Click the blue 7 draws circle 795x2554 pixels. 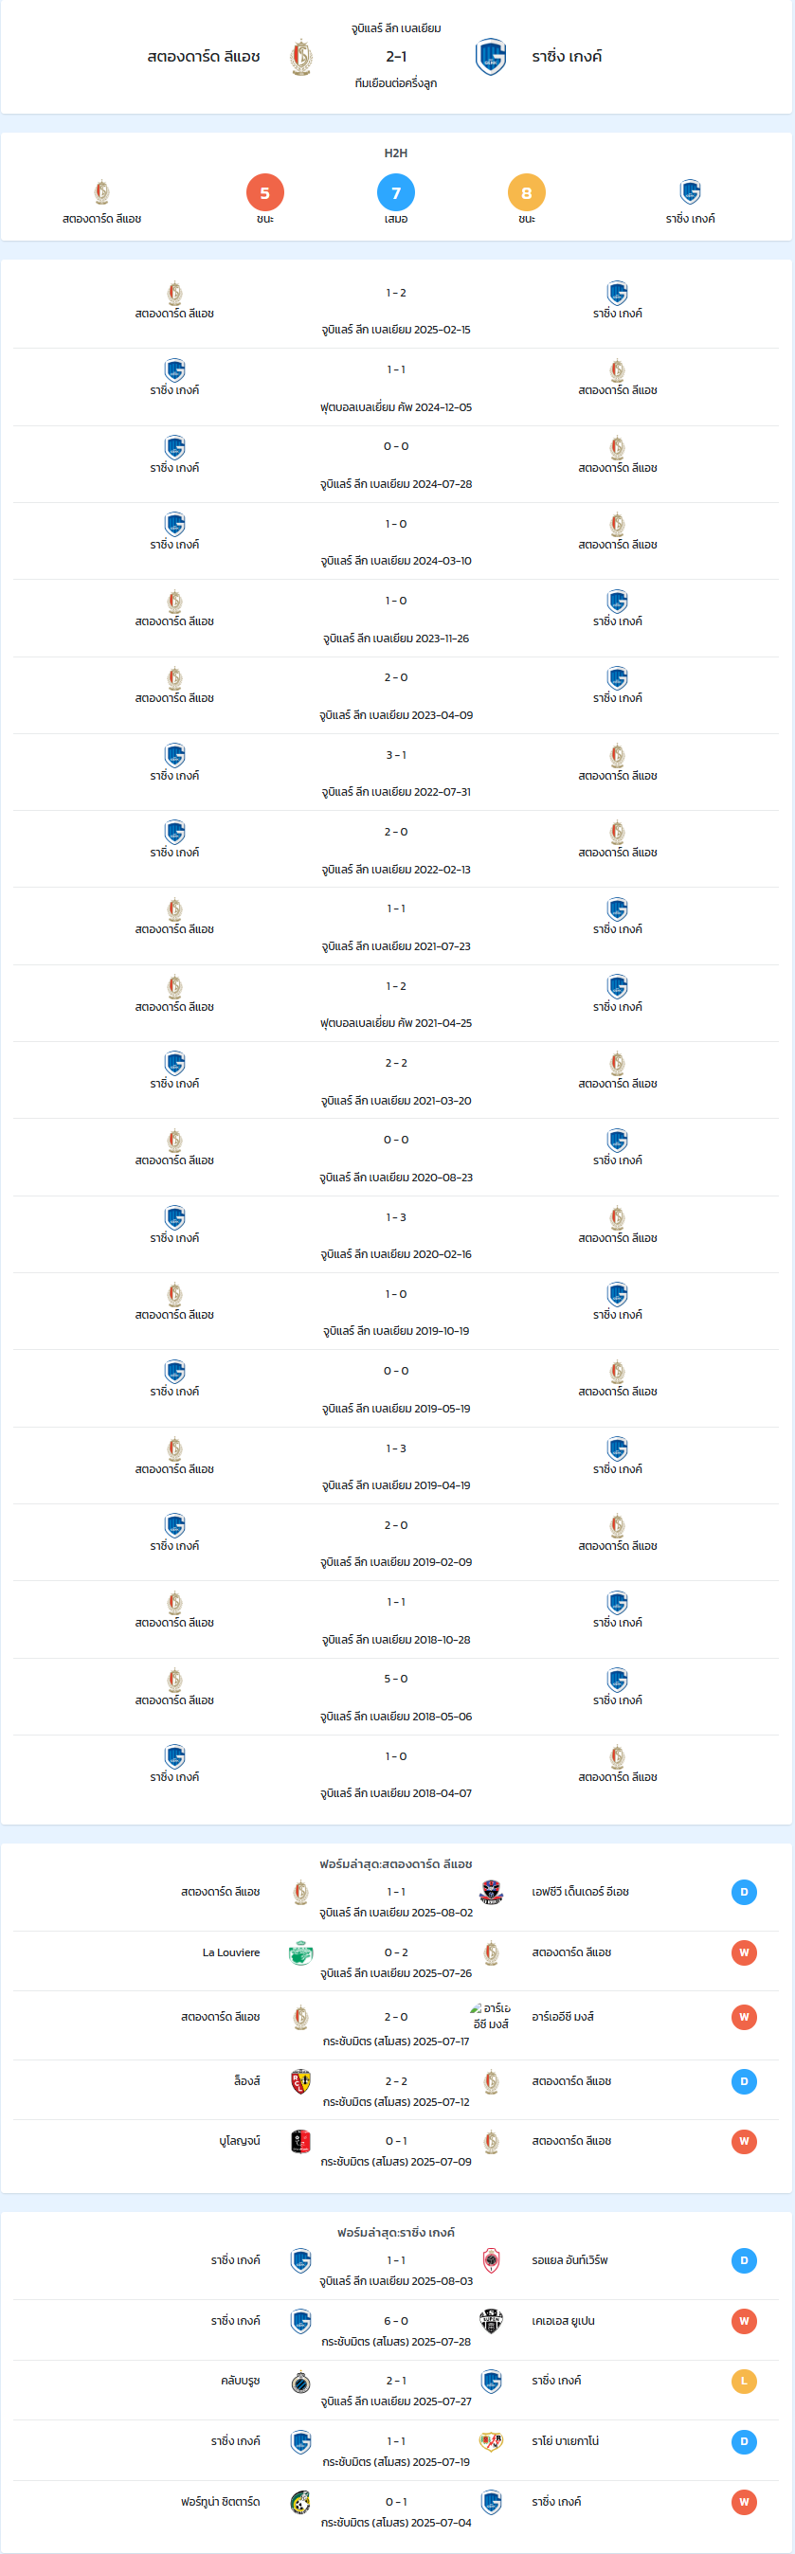(x=395, y=192)
